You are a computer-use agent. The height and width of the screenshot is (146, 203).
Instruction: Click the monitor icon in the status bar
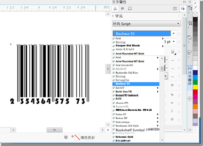pyautogui.click(x=66, y=137)
